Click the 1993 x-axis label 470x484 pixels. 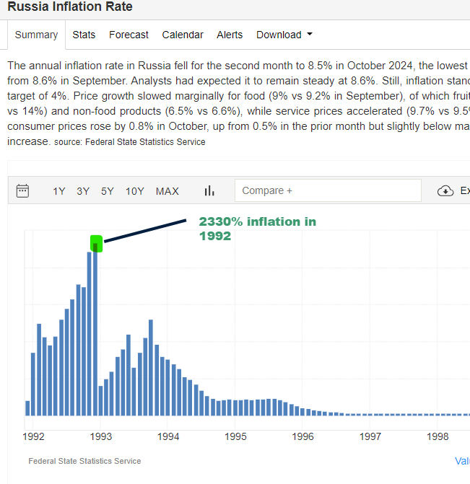pos(101,436)
